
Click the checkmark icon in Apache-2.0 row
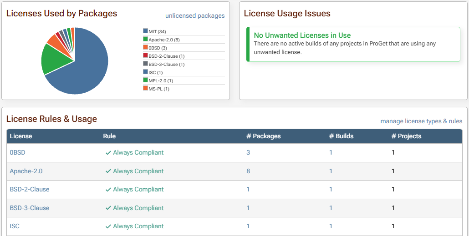click(108, 171)
